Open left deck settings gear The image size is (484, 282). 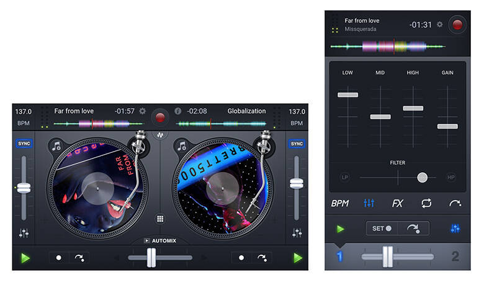(142, 111)
